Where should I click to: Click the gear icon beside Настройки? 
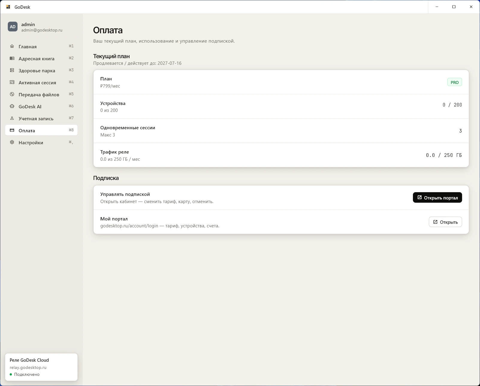(12, 142)
